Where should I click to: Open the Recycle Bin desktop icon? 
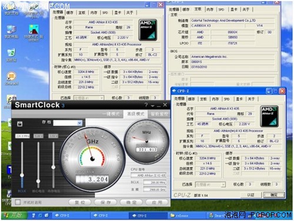pos(11,55)
